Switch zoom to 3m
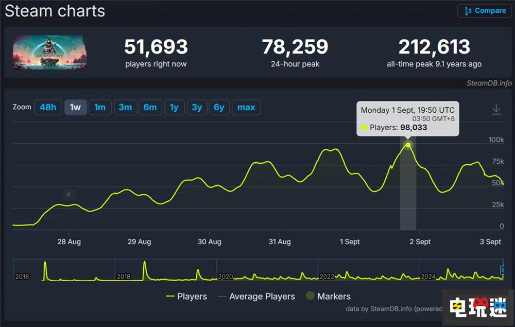Viewport: 515px width, 327px height. [x=125, y=107]
